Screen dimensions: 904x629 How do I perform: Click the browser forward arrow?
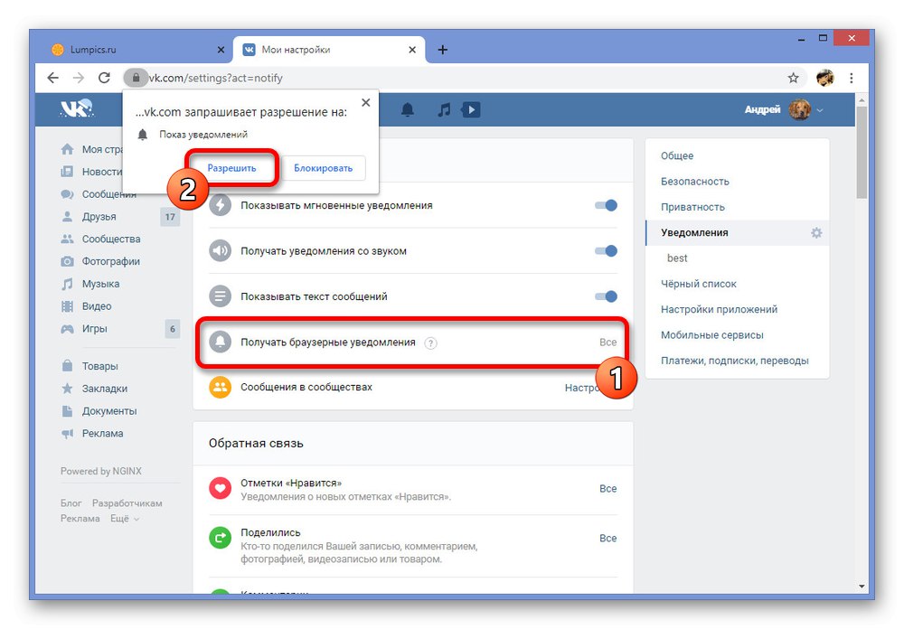(79, 78)
